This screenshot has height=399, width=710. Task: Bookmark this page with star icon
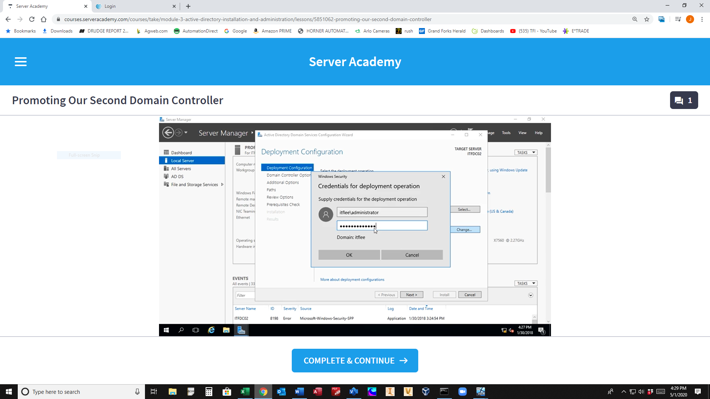click(647, 19)
